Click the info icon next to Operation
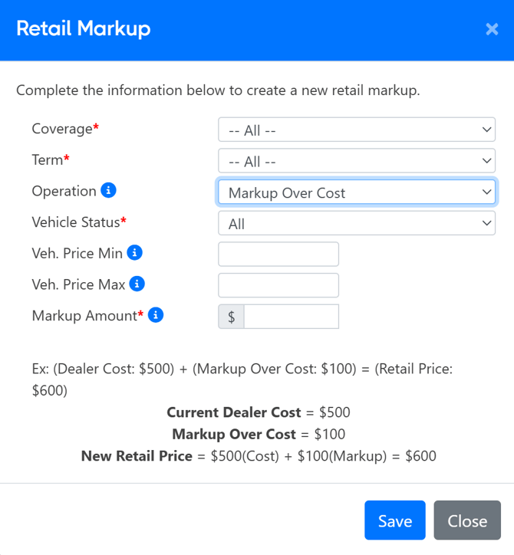 pyautogui.click(x=108, y=190)
